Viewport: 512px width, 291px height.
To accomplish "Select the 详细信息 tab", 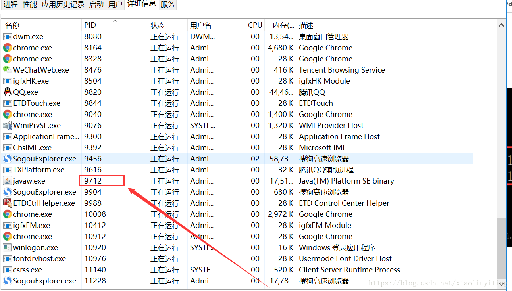I will coord(142,4).
